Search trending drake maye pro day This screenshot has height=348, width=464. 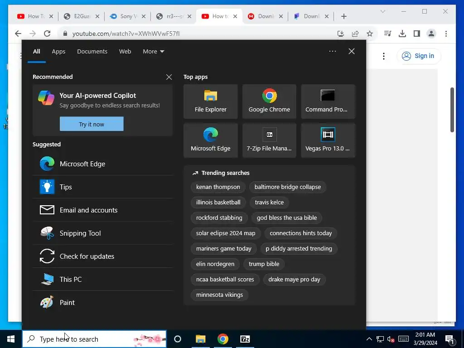pos(294,279)
